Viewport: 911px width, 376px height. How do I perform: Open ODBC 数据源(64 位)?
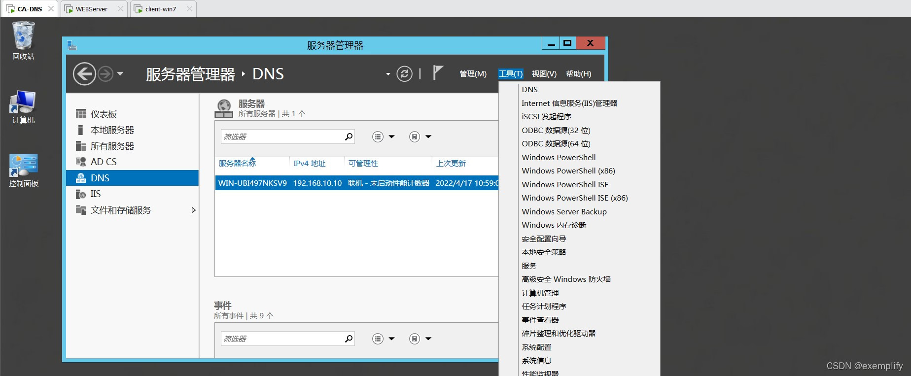pos(556,143)
